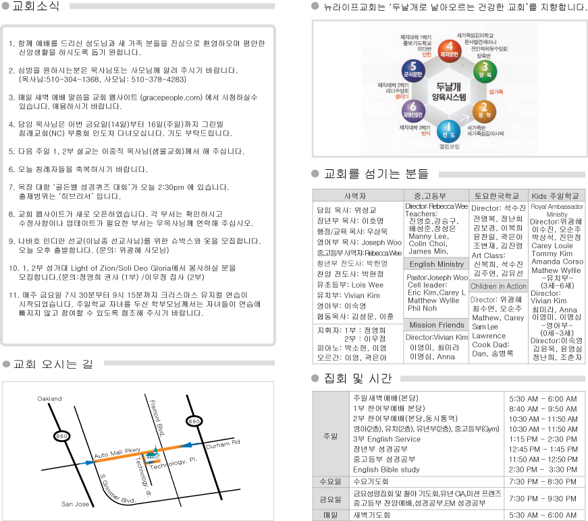Click the Mission Friends sub-header
Screen dimensions: 588x521
437,325
